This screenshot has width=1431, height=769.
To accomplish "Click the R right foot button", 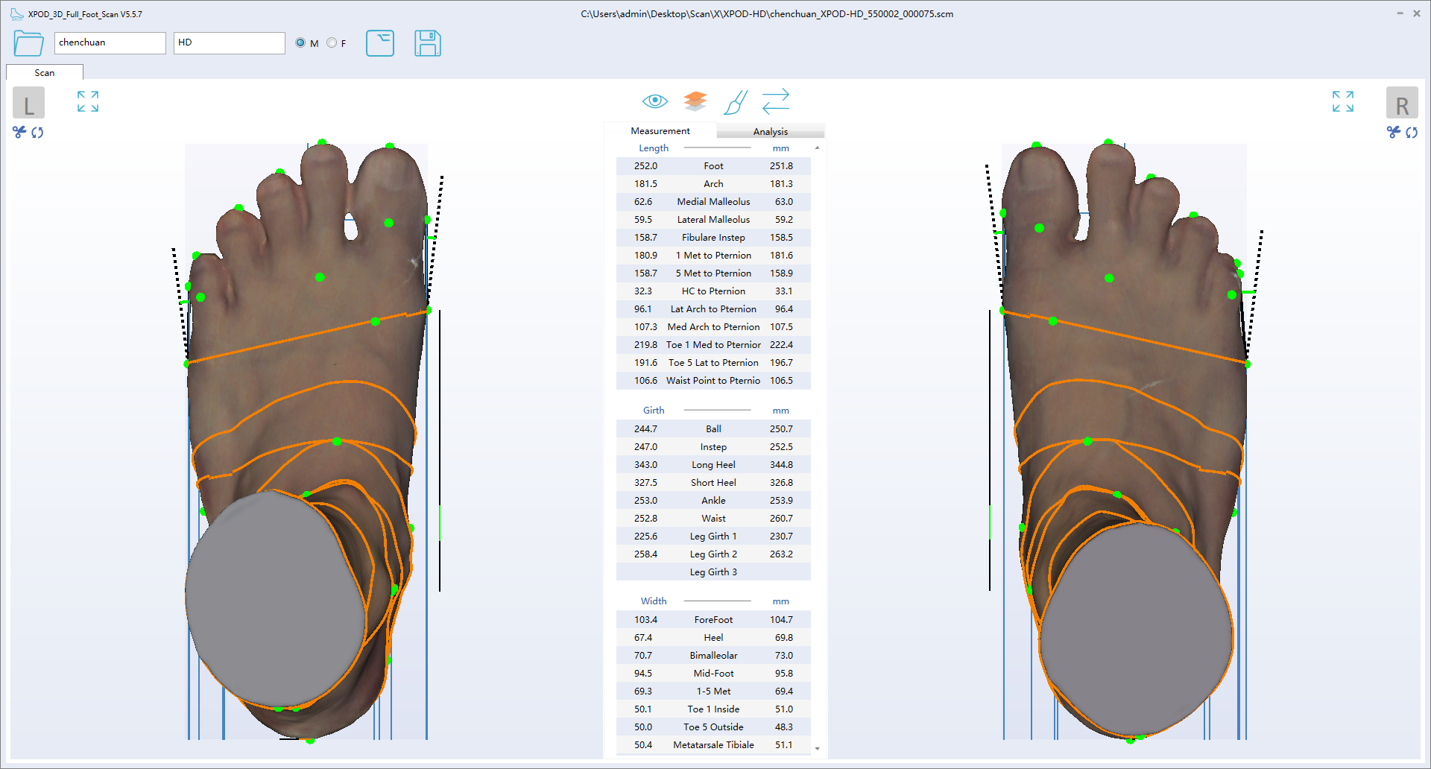I will (1401, 104).
